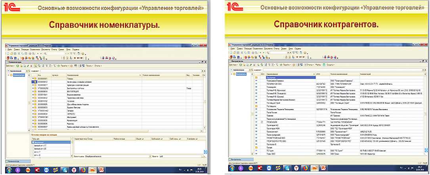Select Инструмент row in Номенклатура table
Screen dimensions: 430x175
117,117
